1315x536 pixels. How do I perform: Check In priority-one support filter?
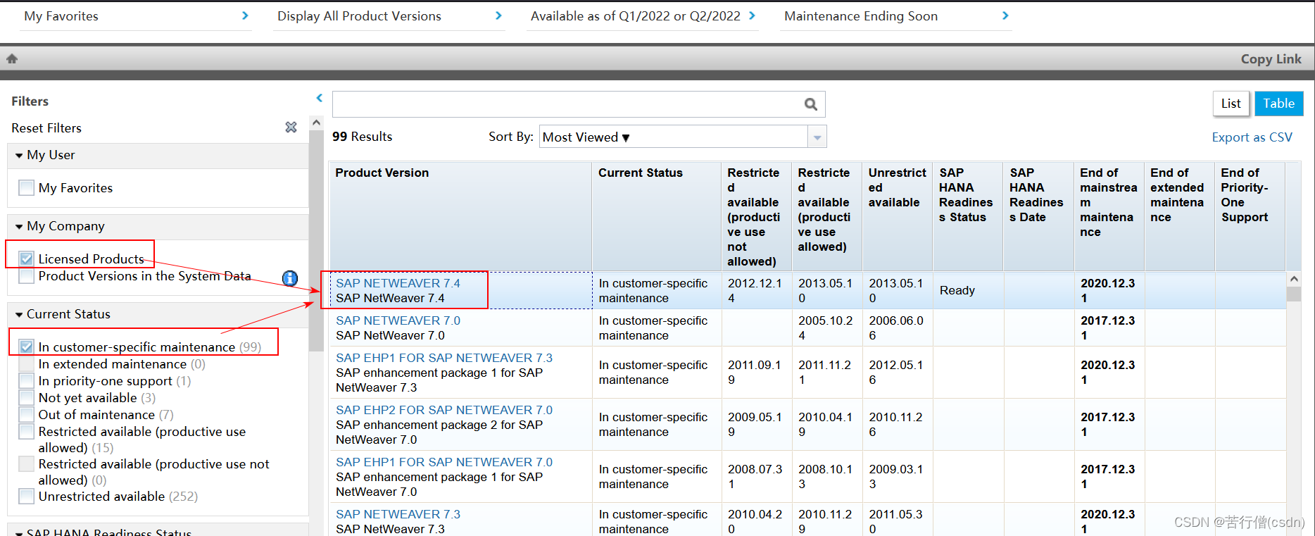click(x=26, y=380)
